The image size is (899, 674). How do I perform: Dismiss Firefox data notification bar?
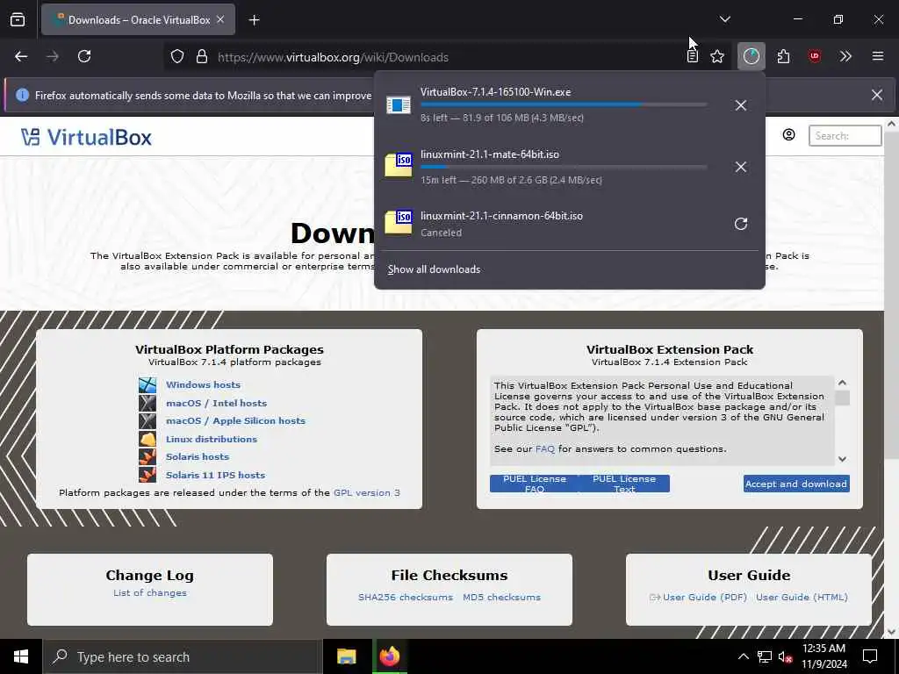877,95
